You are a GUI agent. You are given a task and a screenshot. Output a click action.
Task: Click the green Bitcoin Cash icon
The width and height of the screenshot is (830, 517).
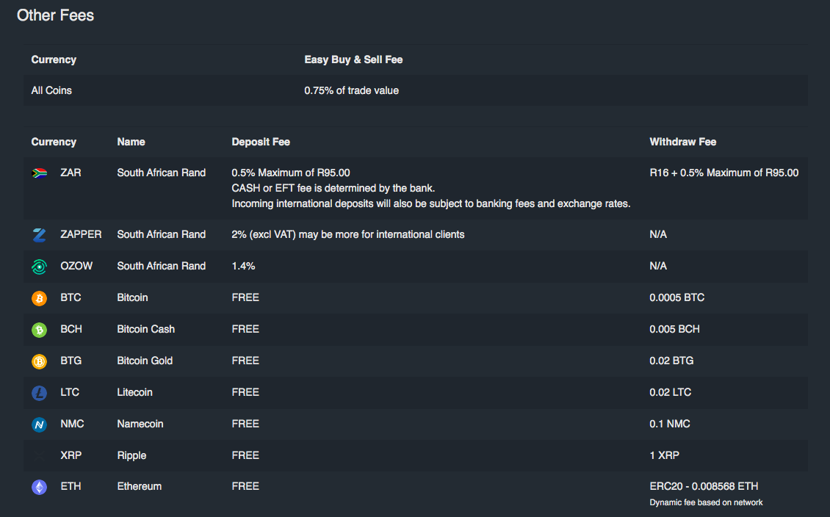coord(39,330)
